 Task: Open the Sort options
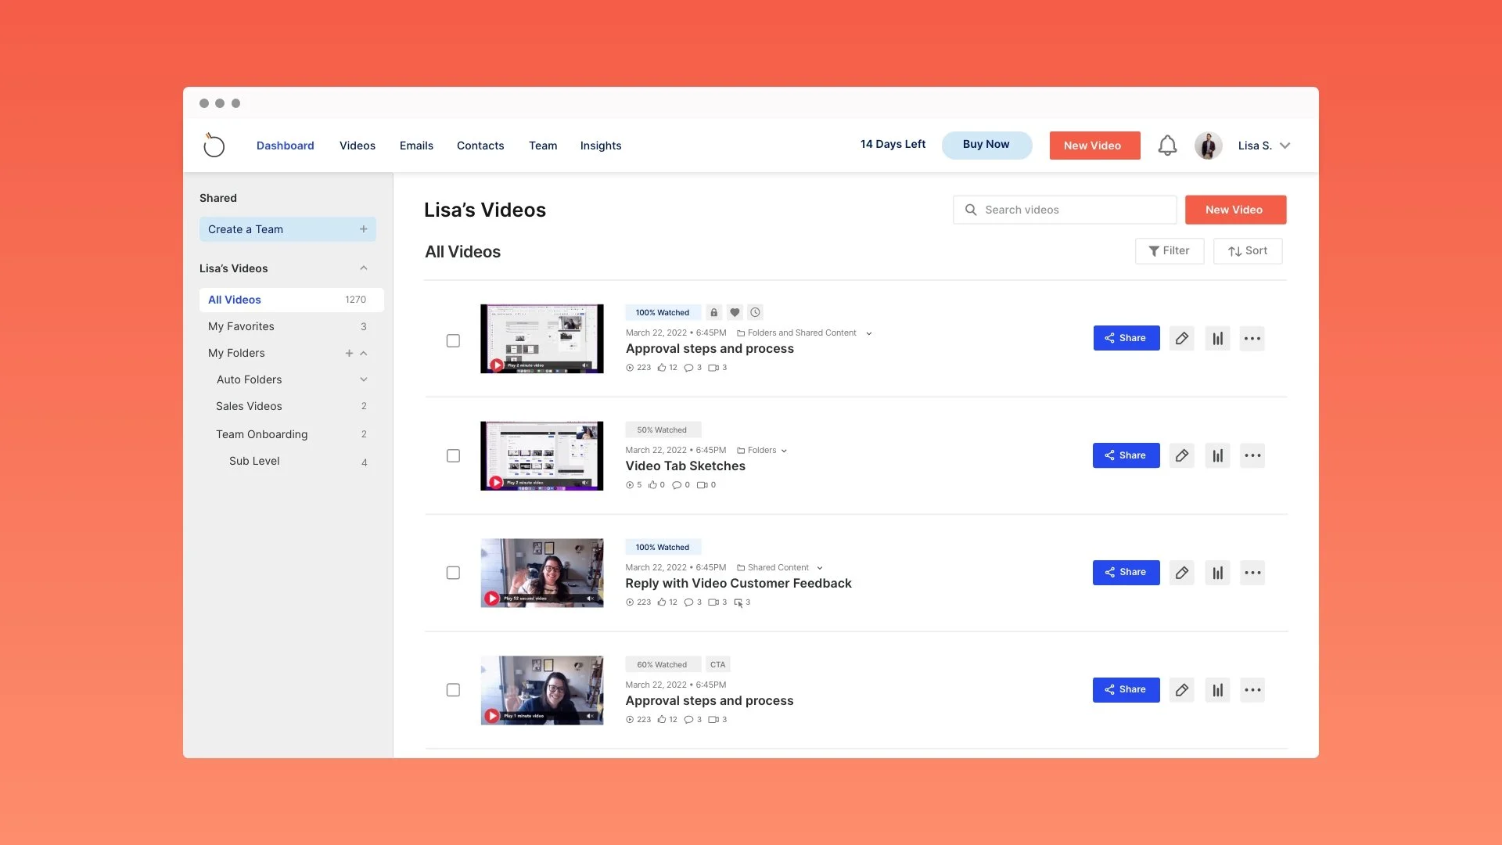pyautogui.click(x=1248, y=251)
